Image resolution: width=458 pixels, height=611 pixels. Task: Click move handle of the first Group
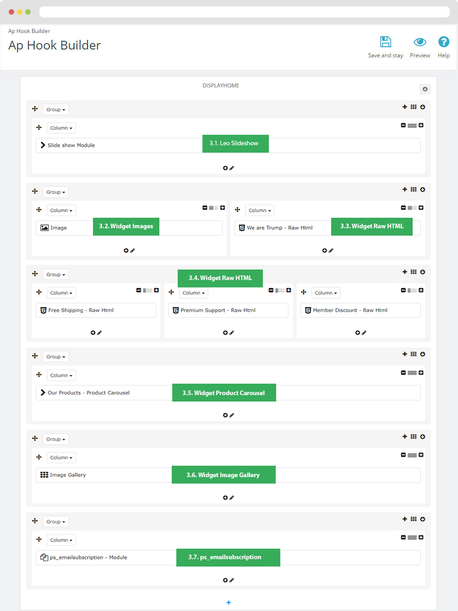pos(35,109)
